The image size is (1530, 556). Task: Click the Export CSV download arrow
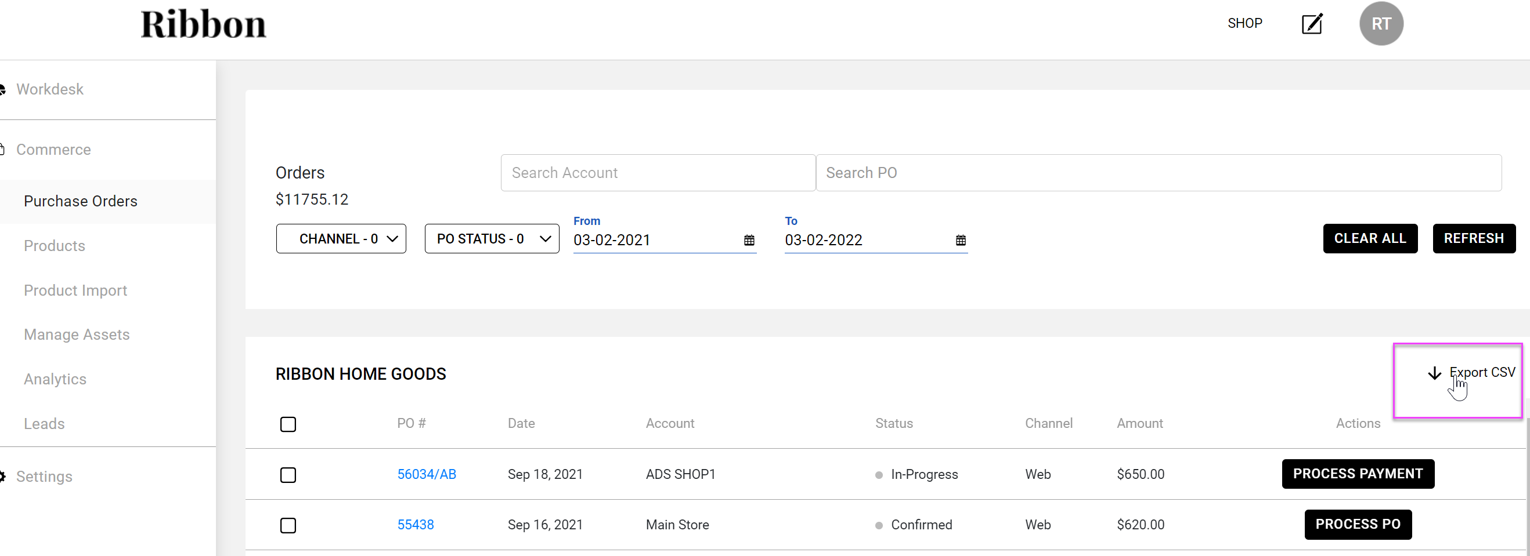click(x=1434, y=373)
